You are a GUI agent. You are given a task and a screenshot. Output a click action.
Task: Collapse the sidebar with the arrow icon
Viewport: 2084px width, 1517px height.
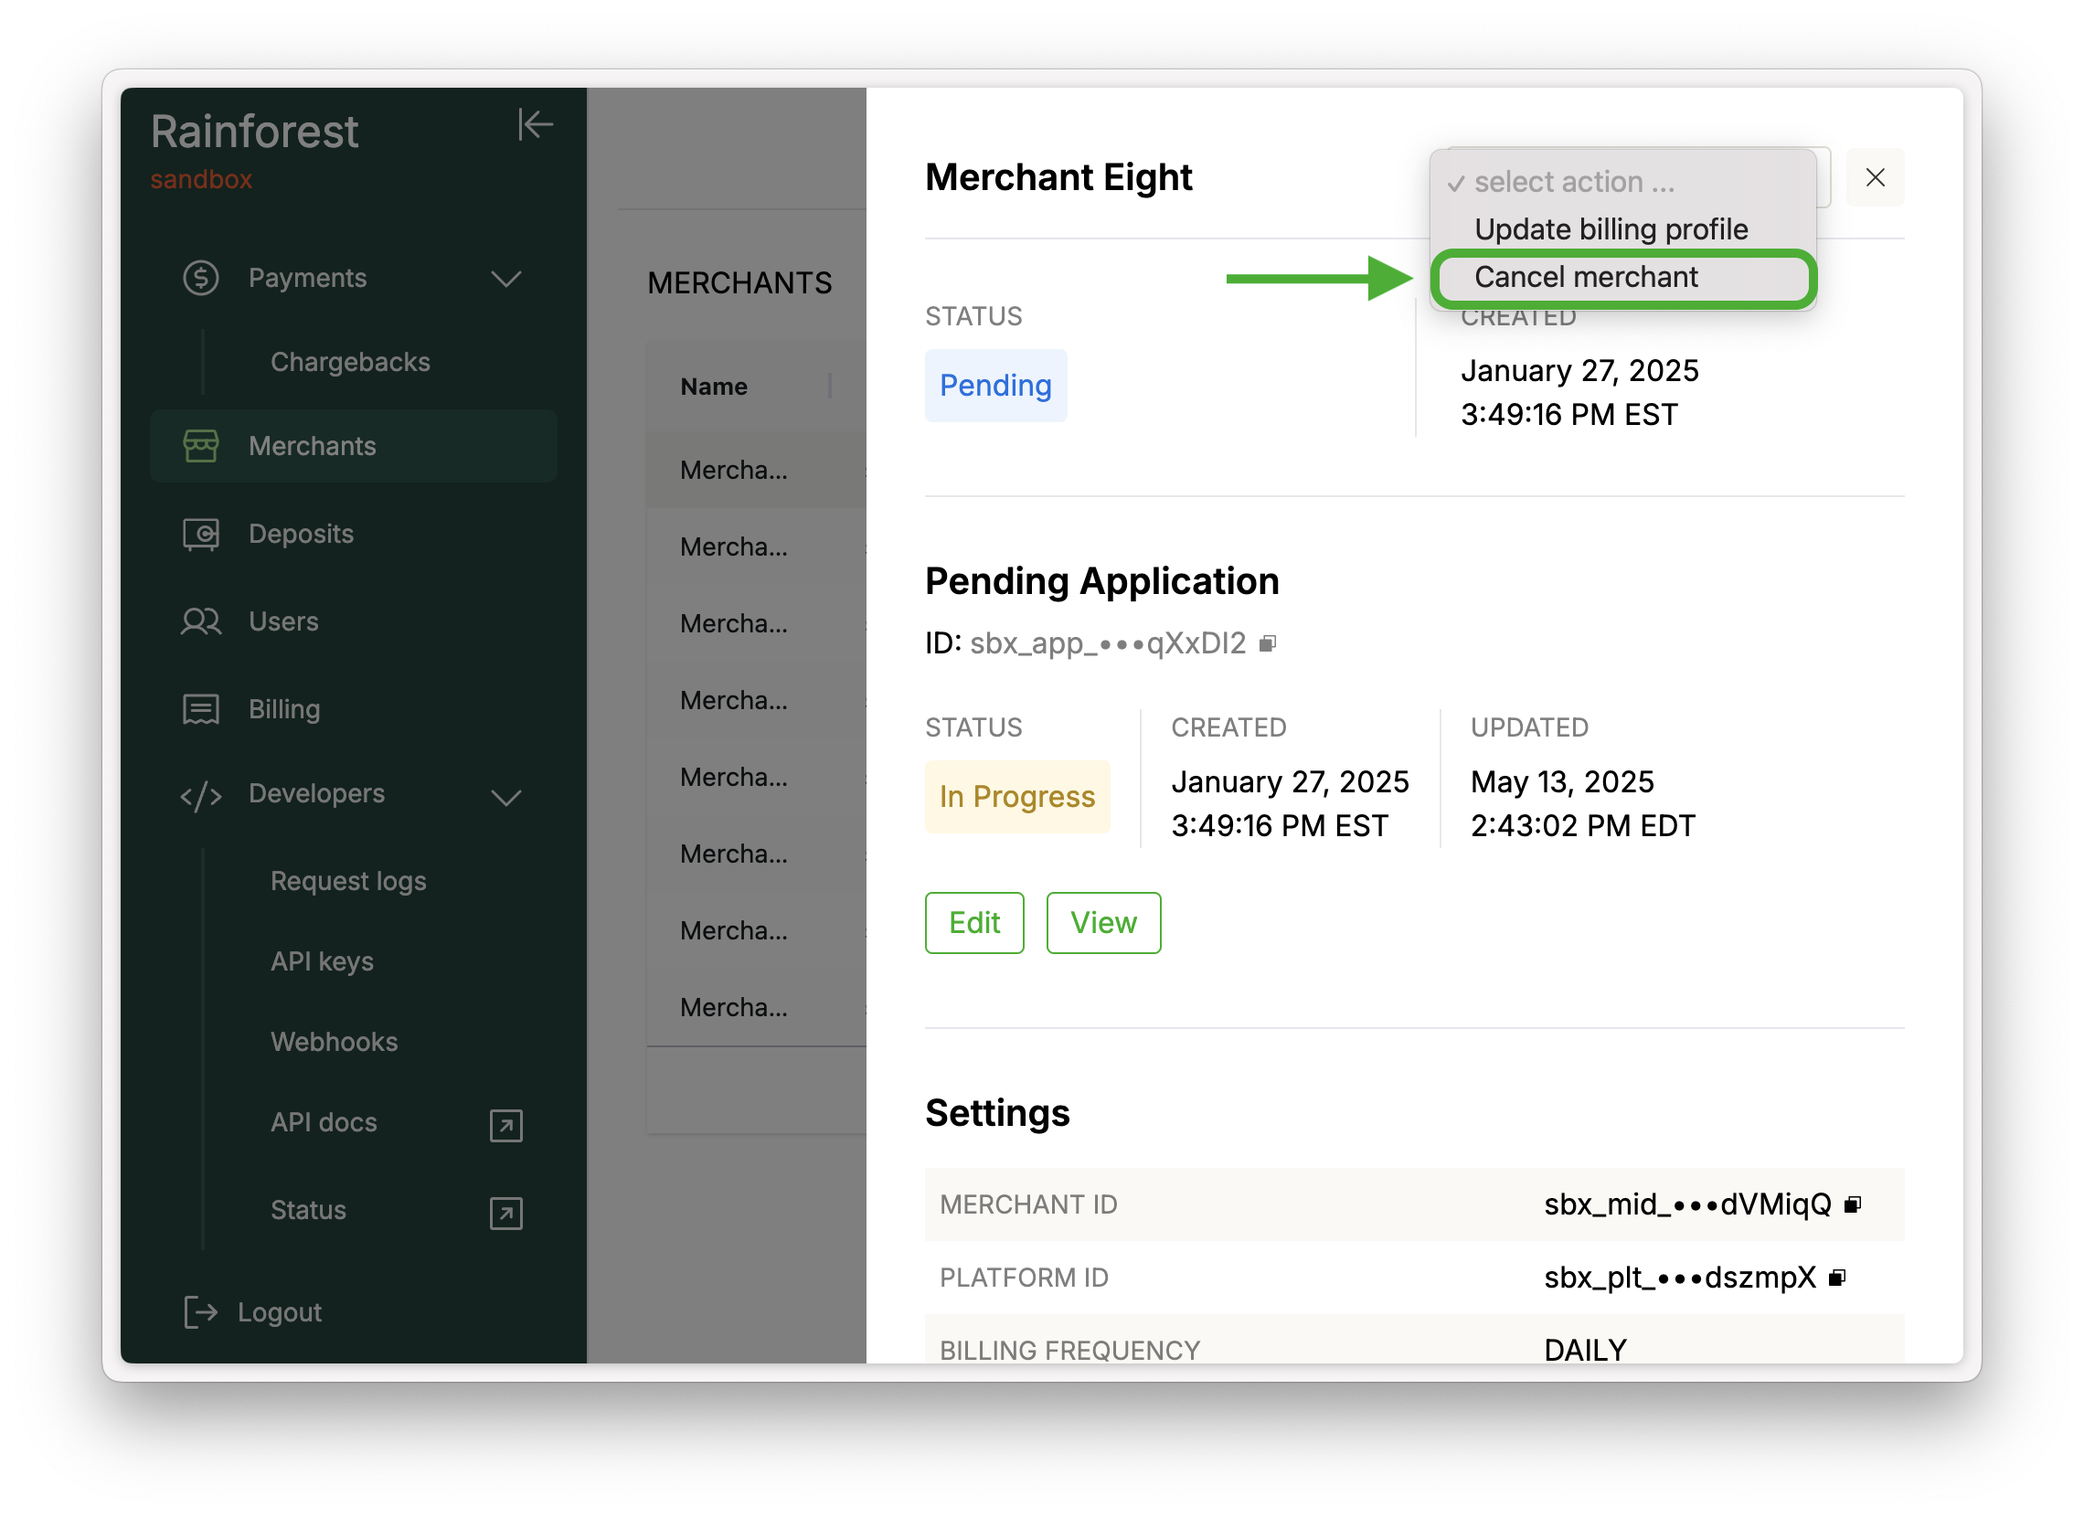point(535,125)
